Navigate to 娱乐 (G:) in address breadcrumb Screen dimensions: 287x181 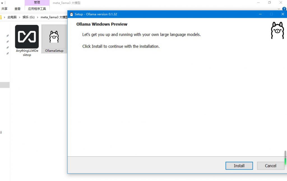click(29, 17)
